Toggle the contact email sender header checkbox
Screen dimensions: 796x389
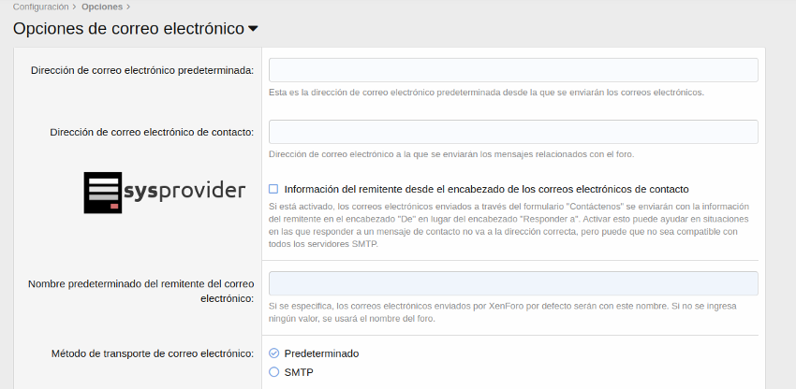(x=274, y=188)
